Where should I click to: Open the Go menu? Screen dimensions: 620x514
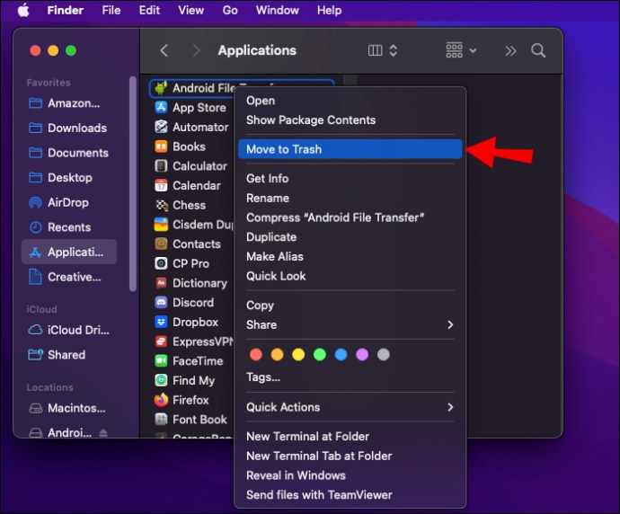tap(230, 10)
